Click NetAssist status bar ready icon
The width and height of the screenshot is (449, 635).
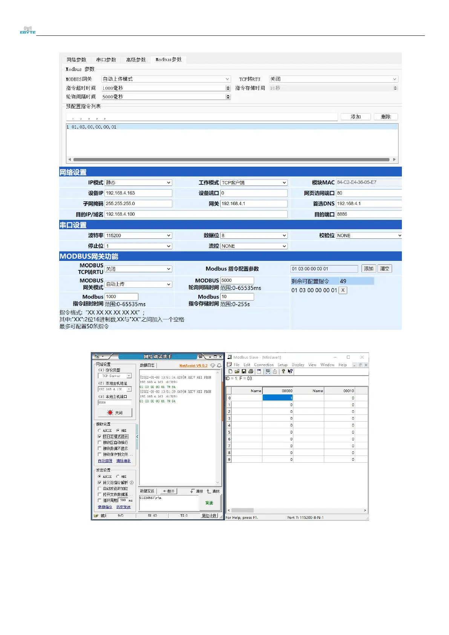click(x=96, y=515)
